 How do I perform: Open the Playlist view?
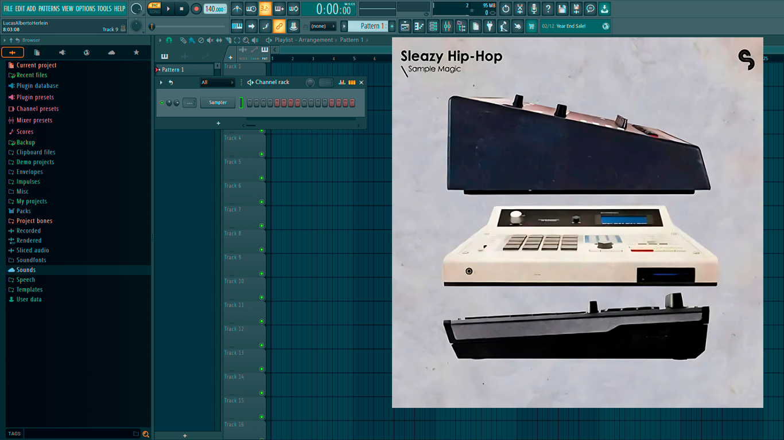(405, 26)
